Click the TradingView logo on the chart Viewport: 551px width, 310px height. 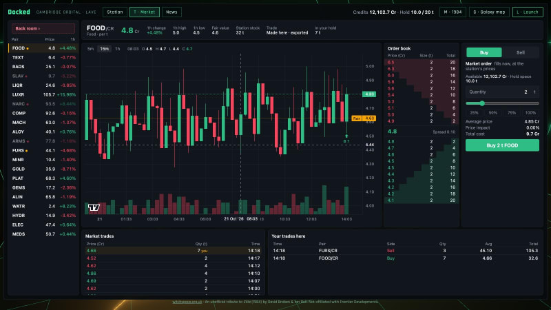(x=94, y=207)
